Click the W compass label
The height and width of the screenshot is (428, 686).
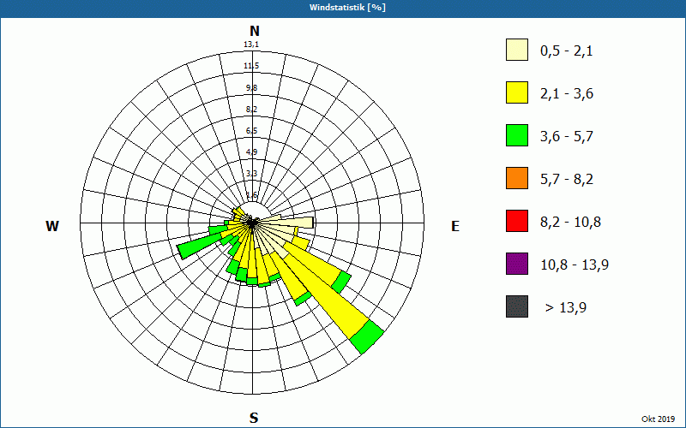tap(52, 226)
